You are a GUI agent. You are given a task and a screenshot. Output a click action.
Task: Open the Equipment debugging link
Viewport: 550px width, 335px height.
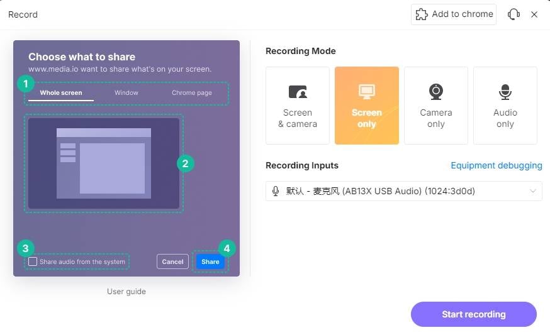click(x=497, y=165)
